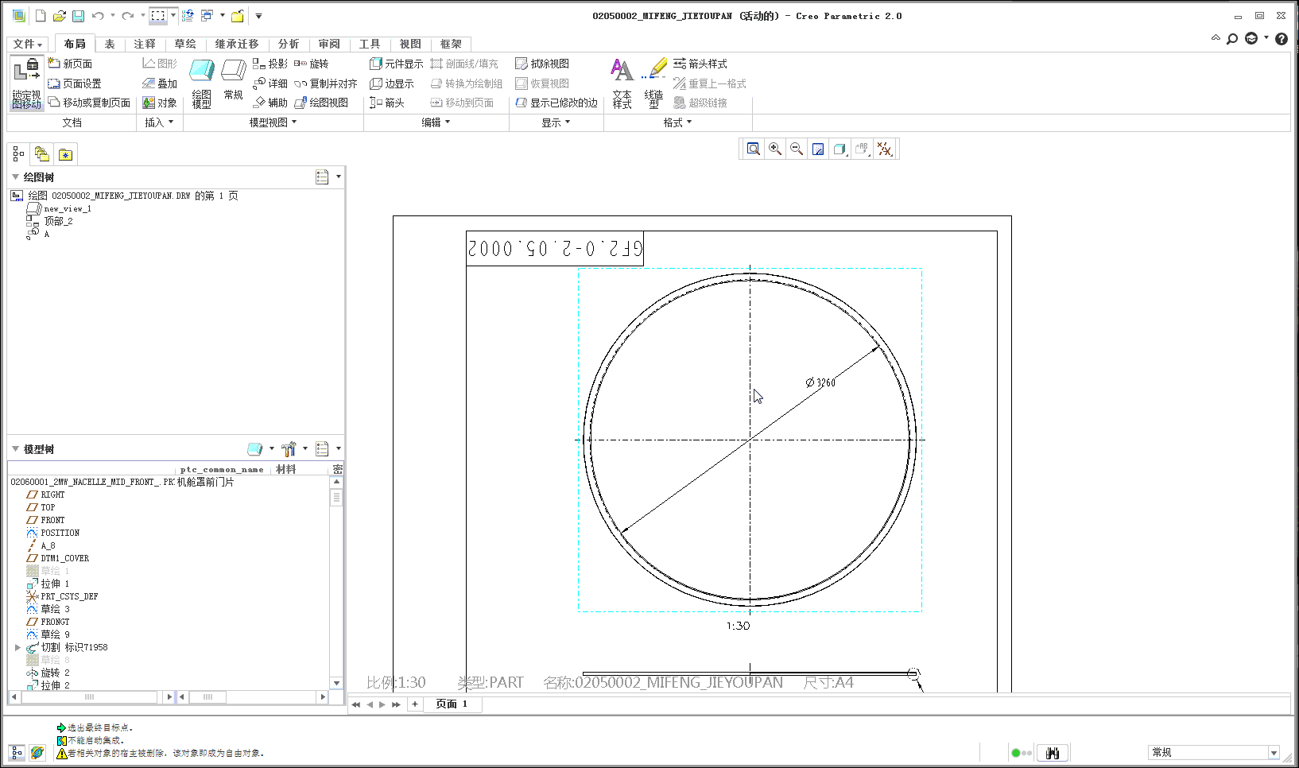Switch to the Annotate (注释) tab
The height and width of the screenshot is (768, 1299).
[145, 44]
